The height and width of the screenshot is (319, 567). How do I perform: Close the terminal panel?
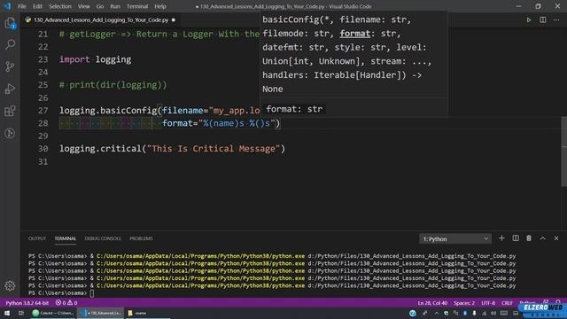point(556,238)
